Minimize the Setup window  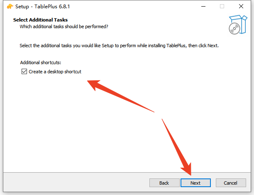(x=203, y=6)
